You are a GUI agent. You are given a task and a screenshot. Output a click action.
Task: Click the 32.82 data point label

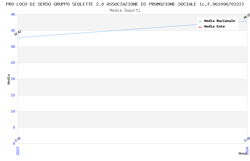pos(18,33)
